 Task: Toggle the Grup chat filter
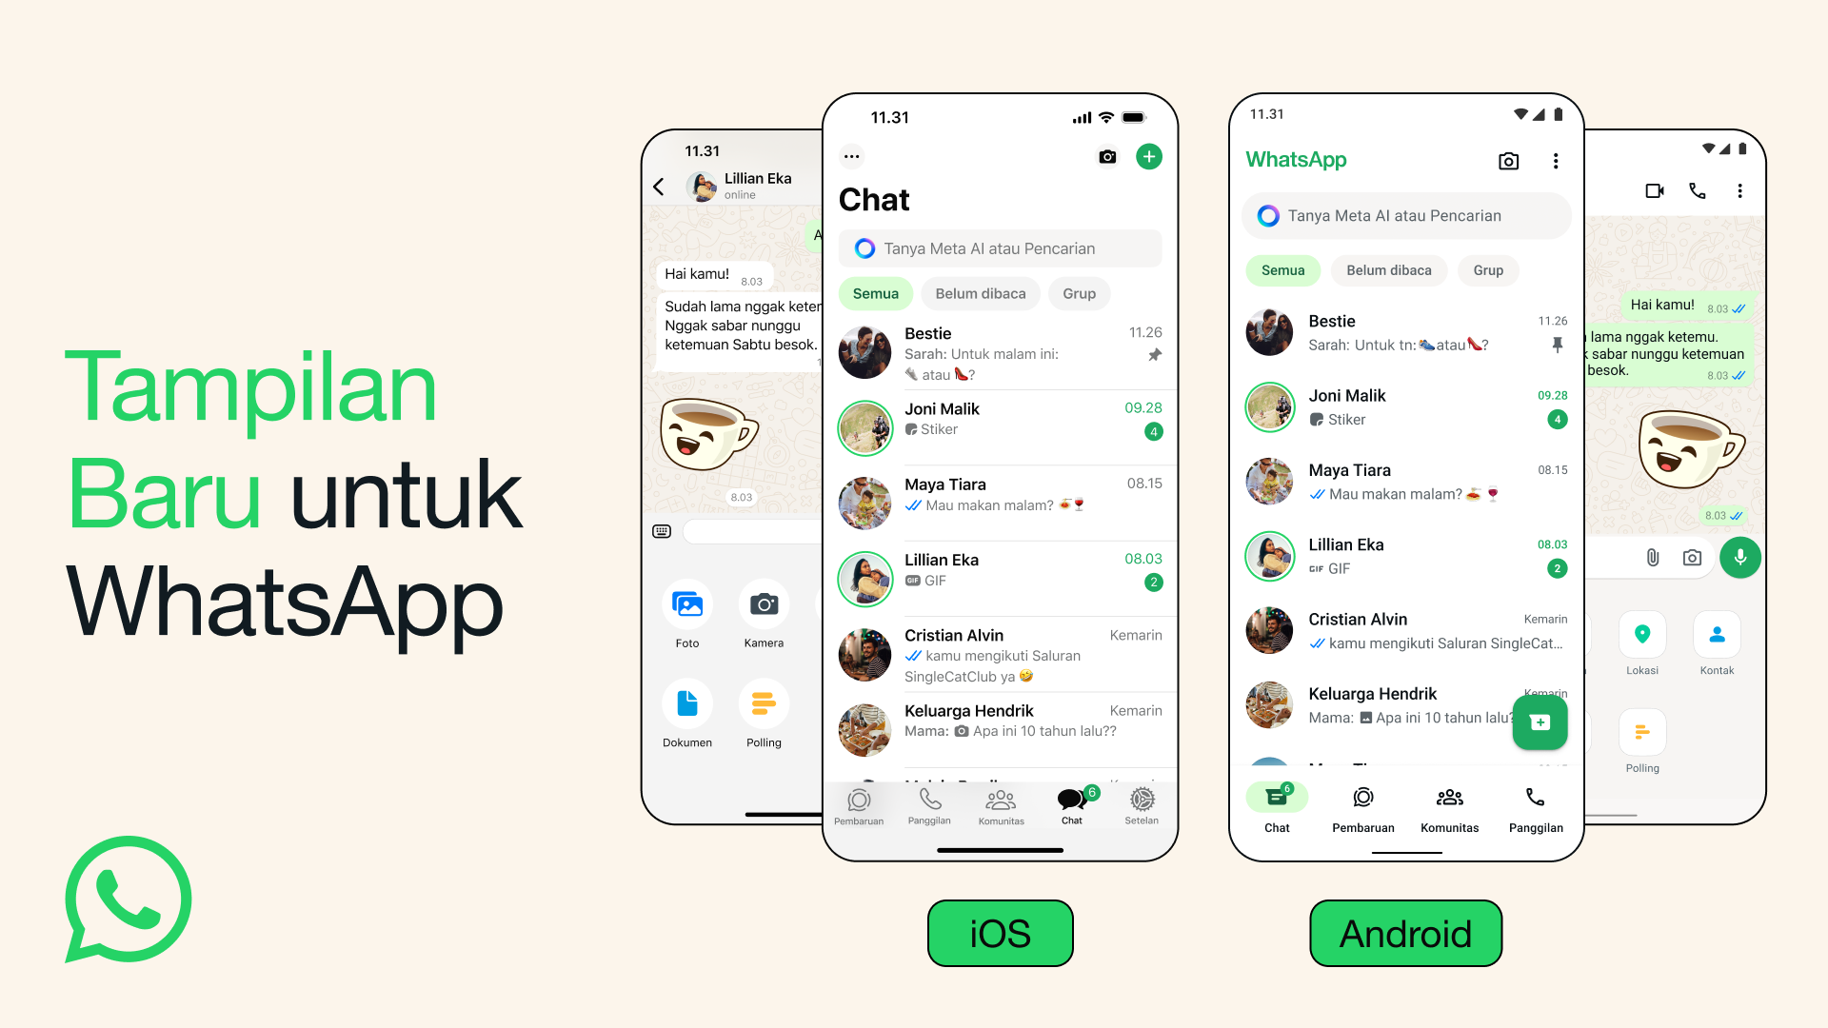click(1081, 294)
